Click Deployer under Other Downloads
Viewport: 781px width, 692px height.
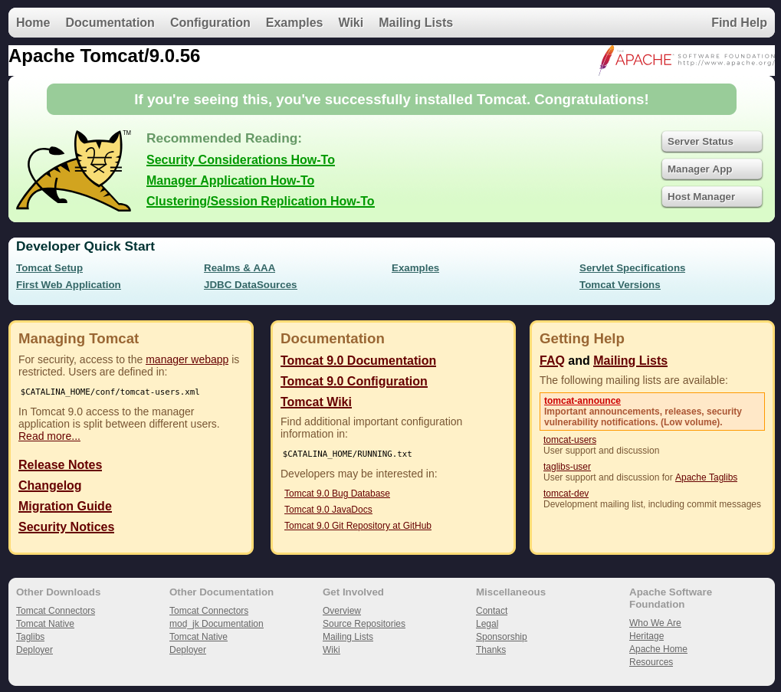[x=34, y=650]
